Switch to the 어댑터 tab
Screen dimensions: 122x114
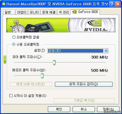tap(22, 12)
